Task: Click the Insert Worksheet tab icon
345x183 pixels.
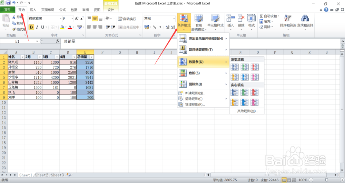Action: [69, 175]
